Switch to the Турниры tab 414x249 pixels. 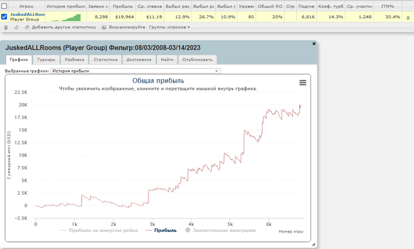click(x=47, y=60)
